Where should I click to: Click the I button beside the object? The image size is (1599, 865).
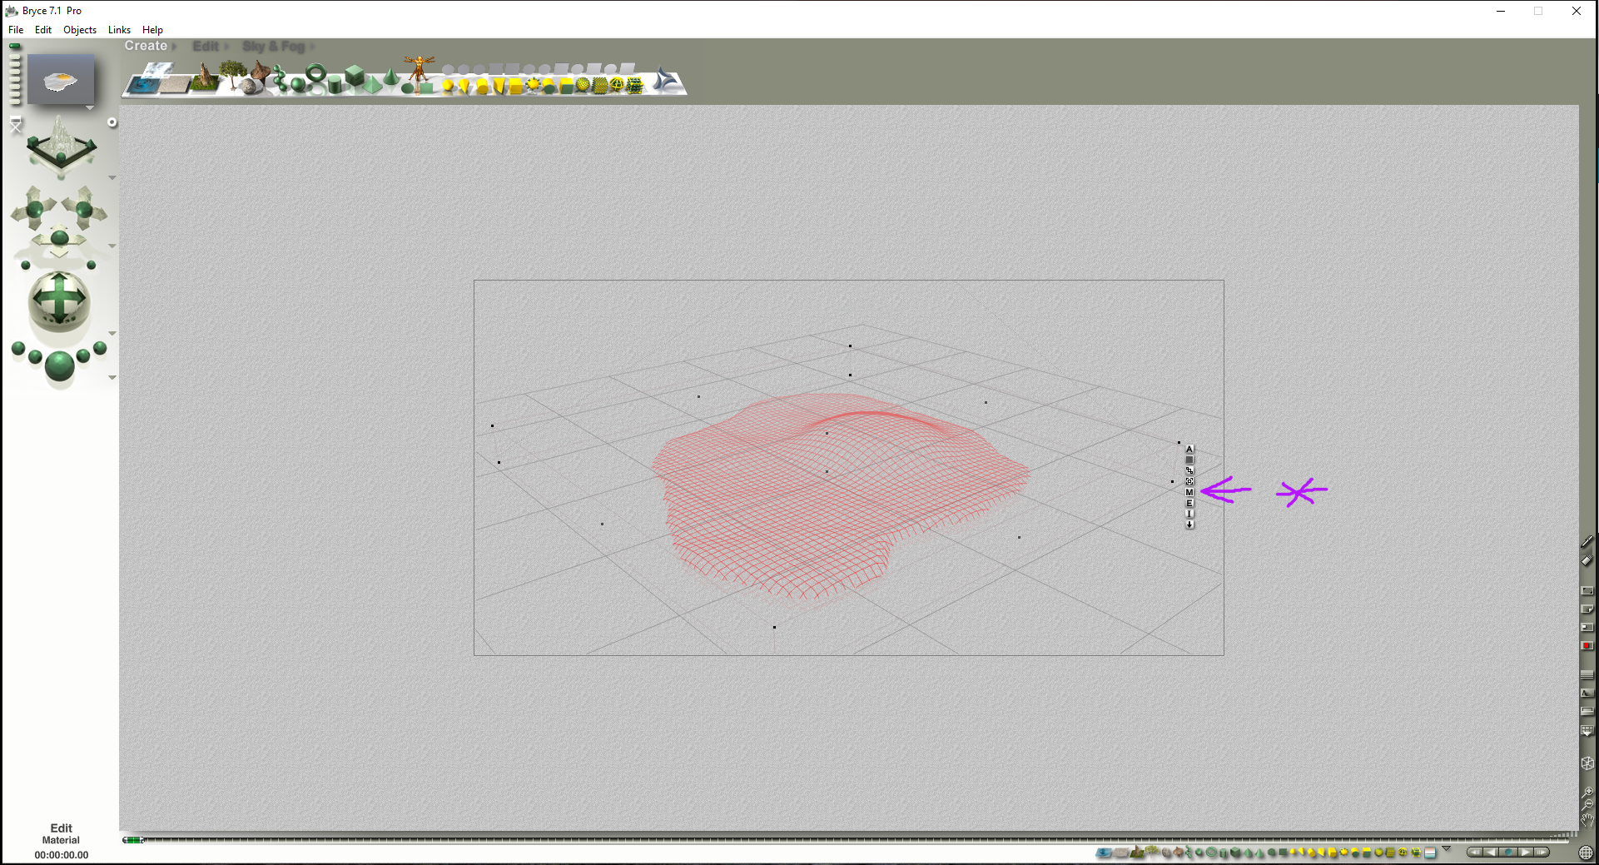pos(1189,514)
